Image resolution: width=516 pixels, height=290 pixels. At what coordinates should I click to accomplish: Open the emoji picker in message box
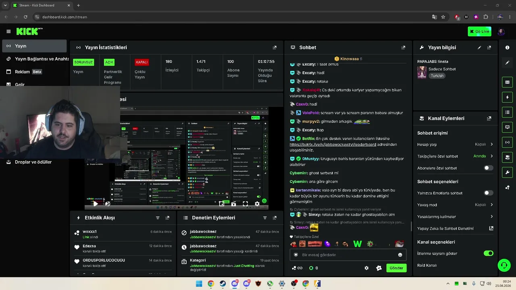(x=400, y=255)
